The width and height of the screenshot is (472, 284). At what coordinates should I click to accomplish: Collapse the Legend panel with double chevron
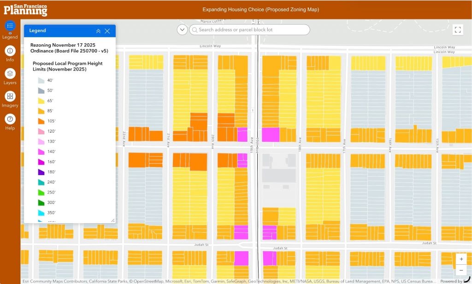pos(98,31)
